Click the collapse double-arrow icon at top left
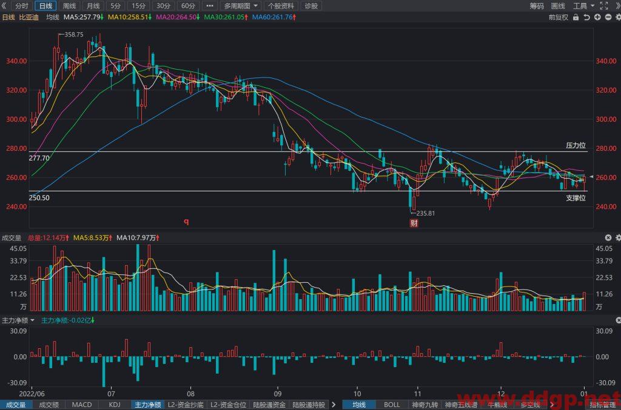This screenshot has height=410, width=621. (4, 5)
